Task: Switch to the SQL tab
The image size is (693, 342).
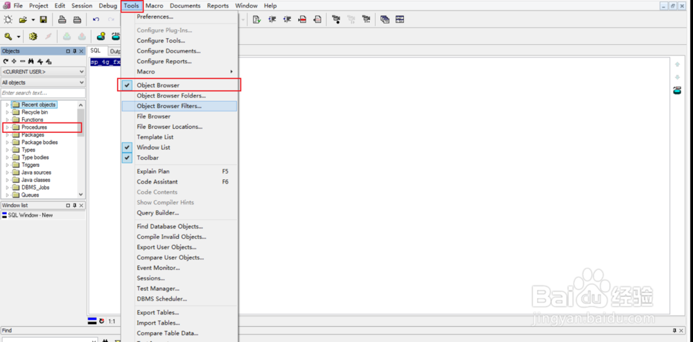Action: (x=96, y=51)
